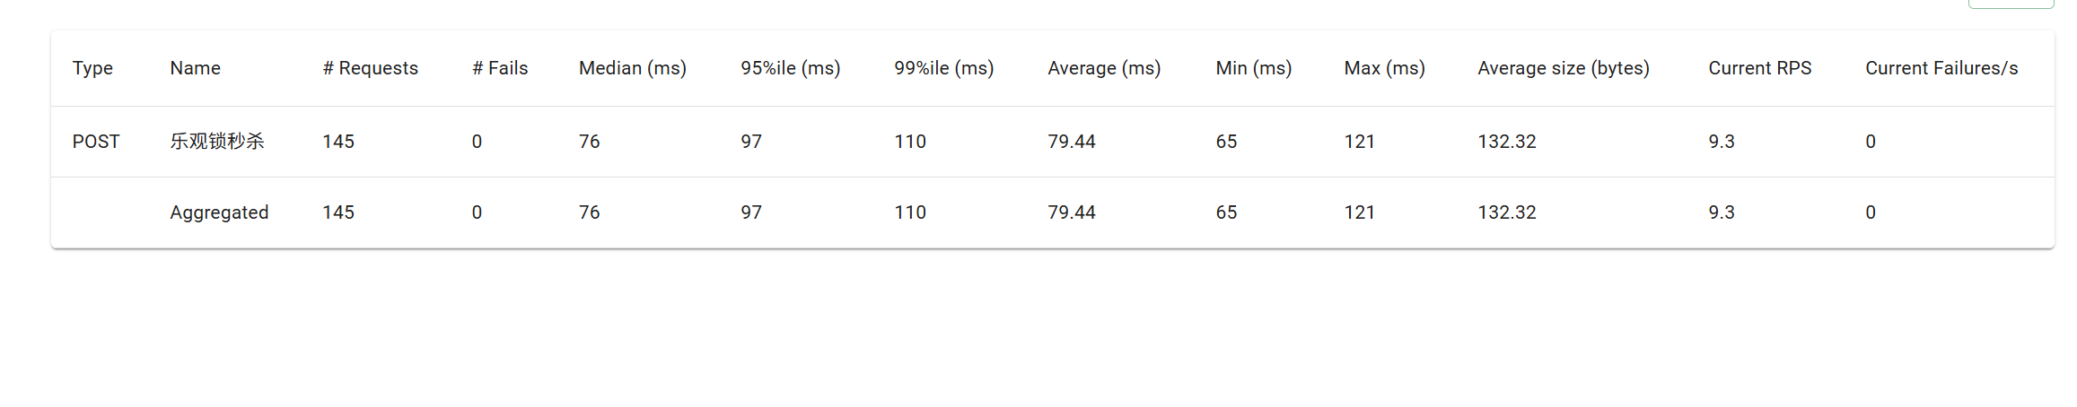The width and height of the screenshot is (2077, 407).
Task: Click the Current Failures/s column header
Action: tap(1941, 68)
